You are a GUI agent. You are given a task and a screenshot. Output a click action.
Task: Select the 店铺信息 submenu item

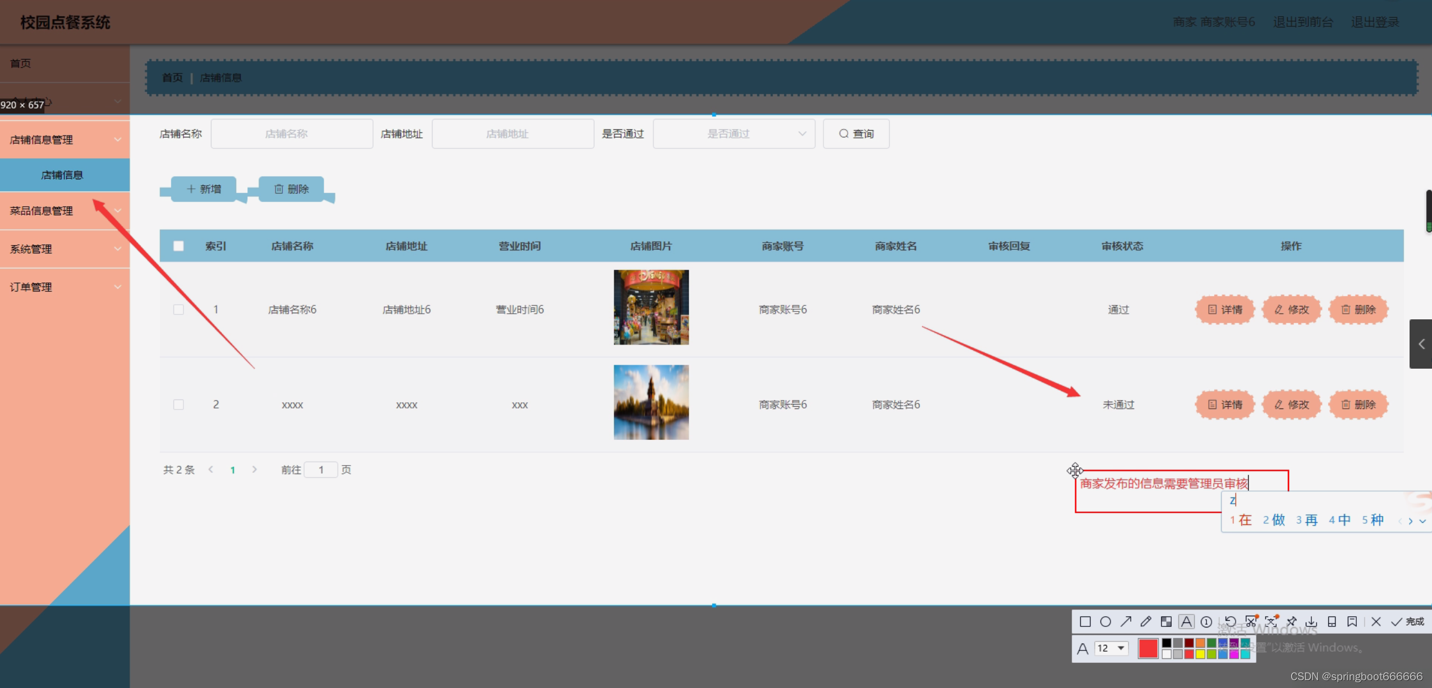tap(62, 175)
